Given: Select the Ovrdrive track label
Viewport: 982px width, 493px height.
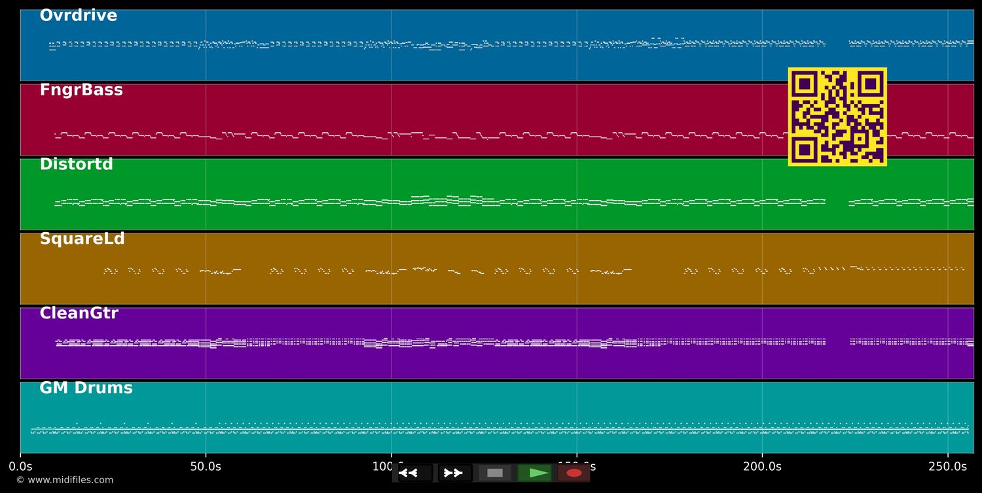Looking at the screenshot, I should 79,16.
